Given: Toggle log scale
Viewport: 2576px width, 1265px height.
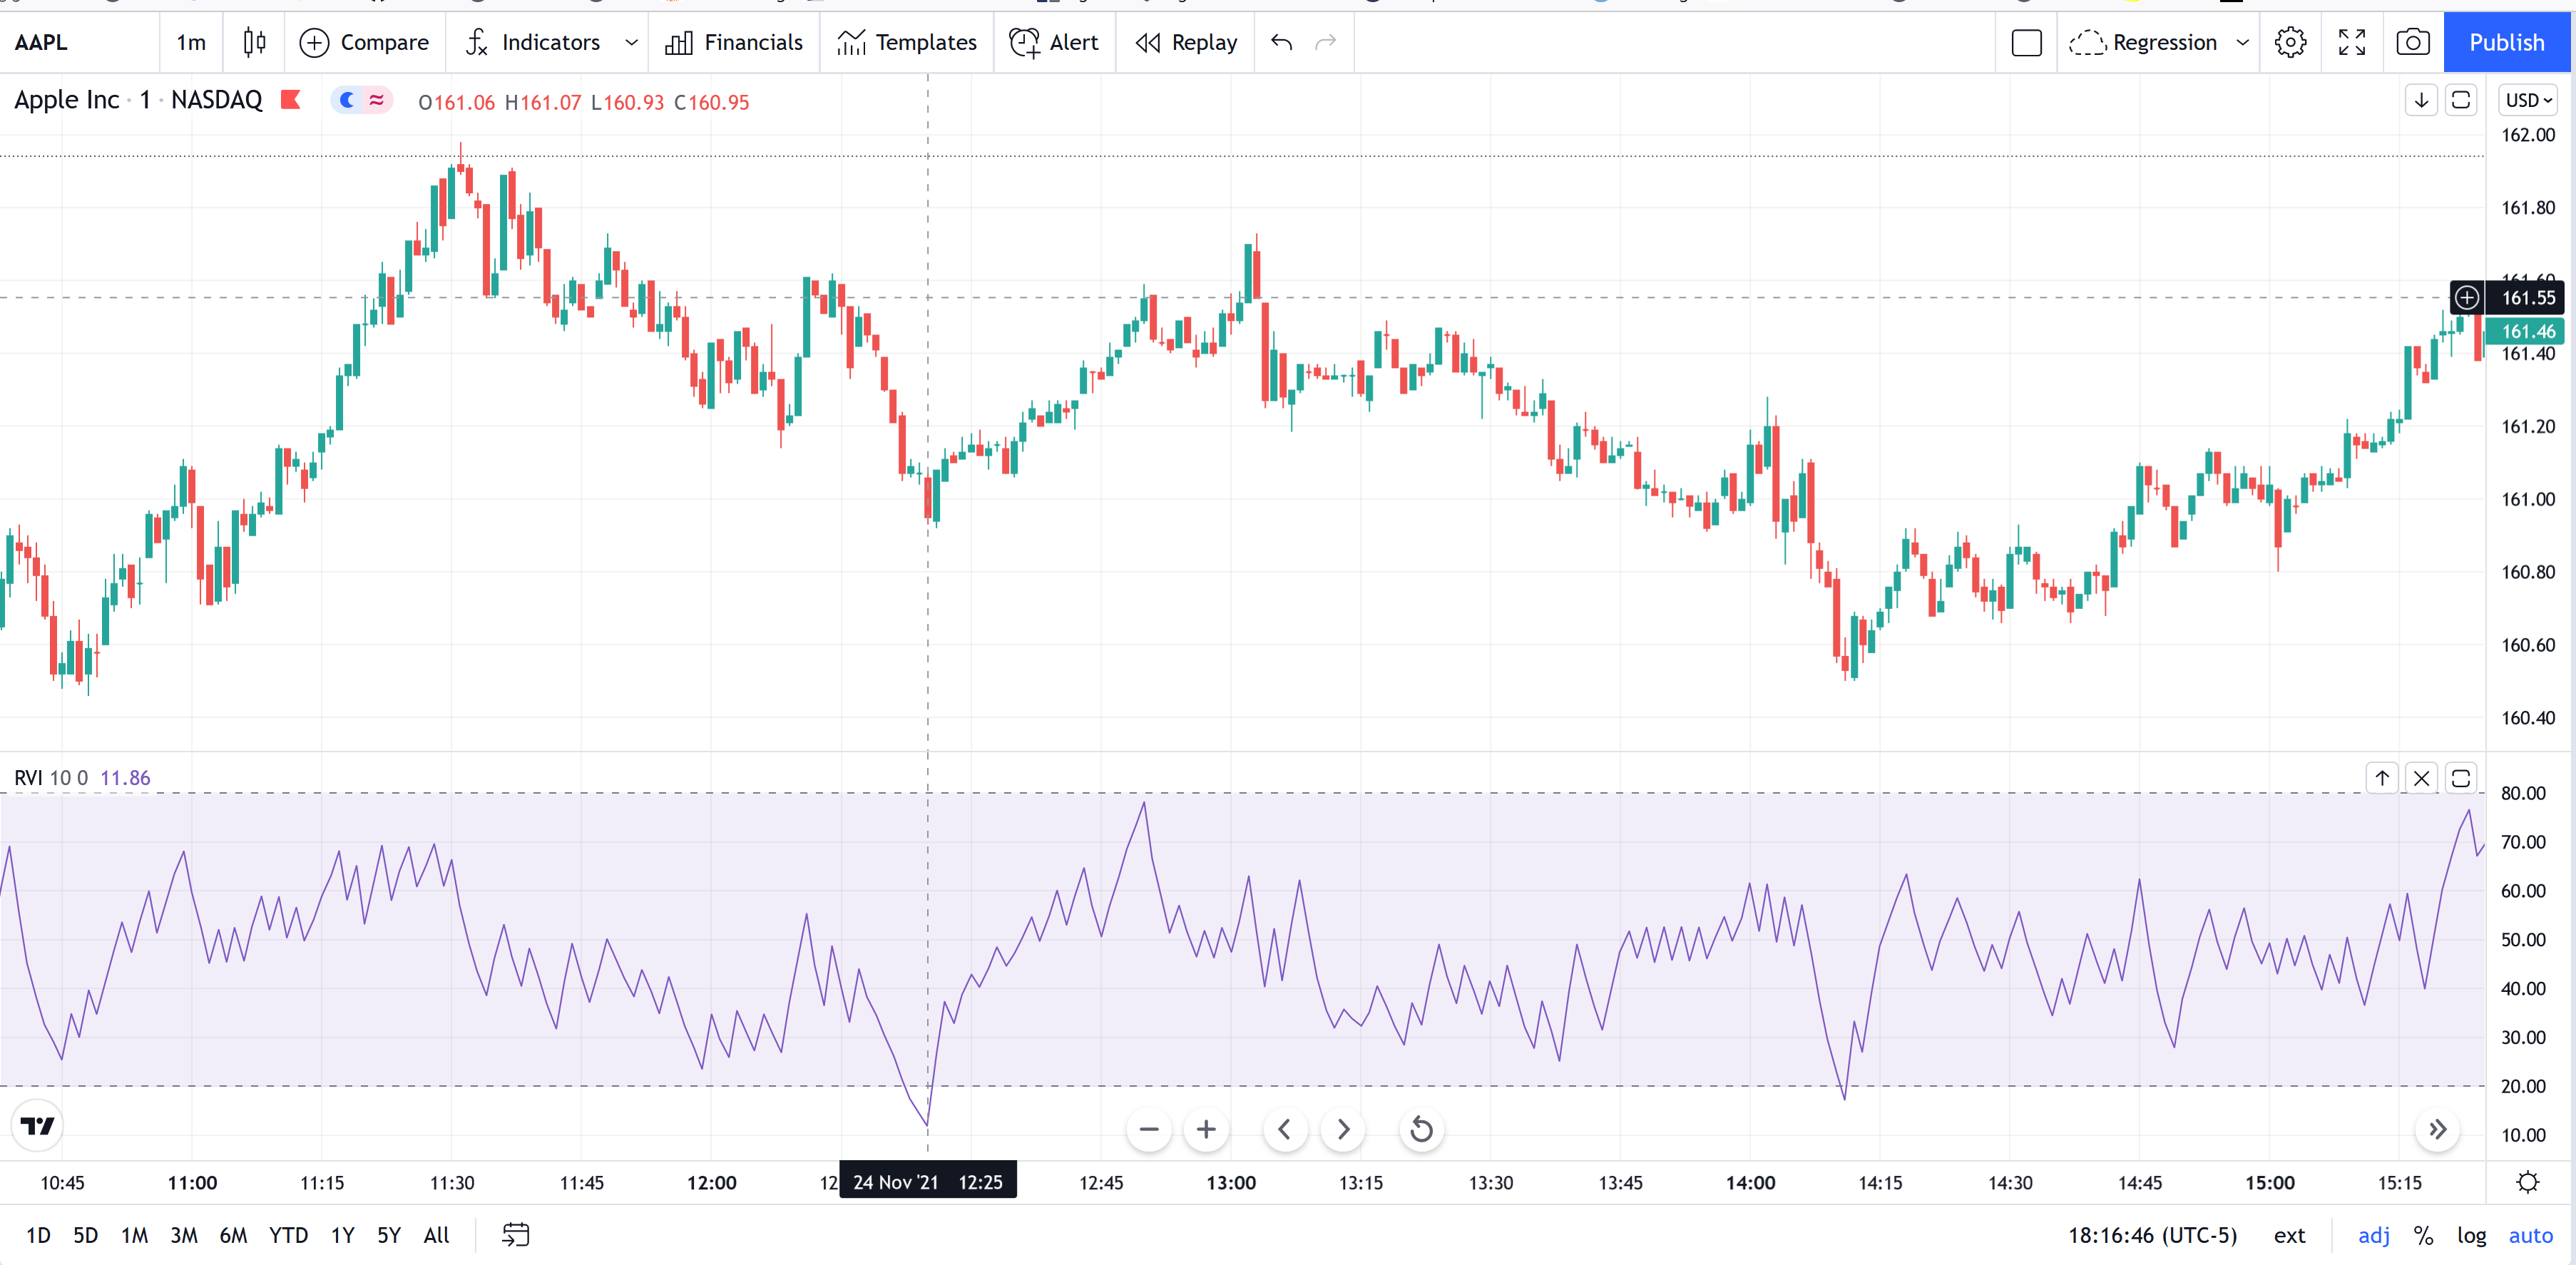Looking at the screenshot, I should pyautogui.click(x=2471, y=1235).
